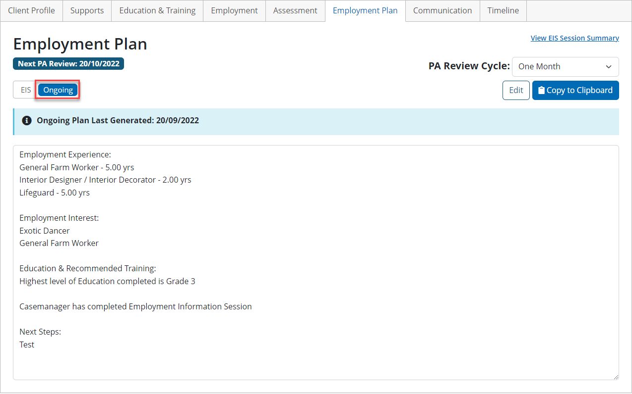Go to Education & Training tab
This screenshot has width=632, height=394.
157,10
